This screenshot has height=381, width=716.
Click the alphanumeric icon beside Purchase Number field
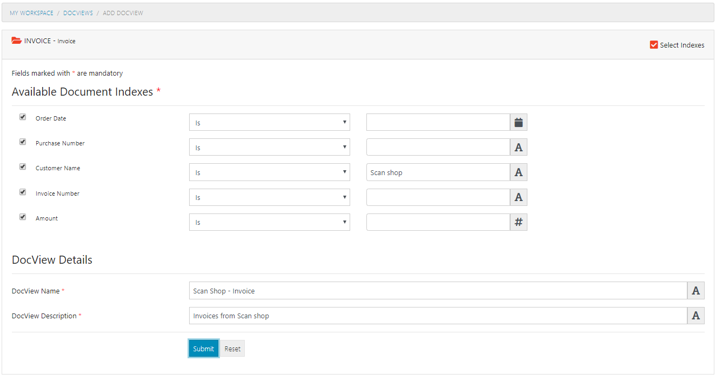(x=518, y=146)
